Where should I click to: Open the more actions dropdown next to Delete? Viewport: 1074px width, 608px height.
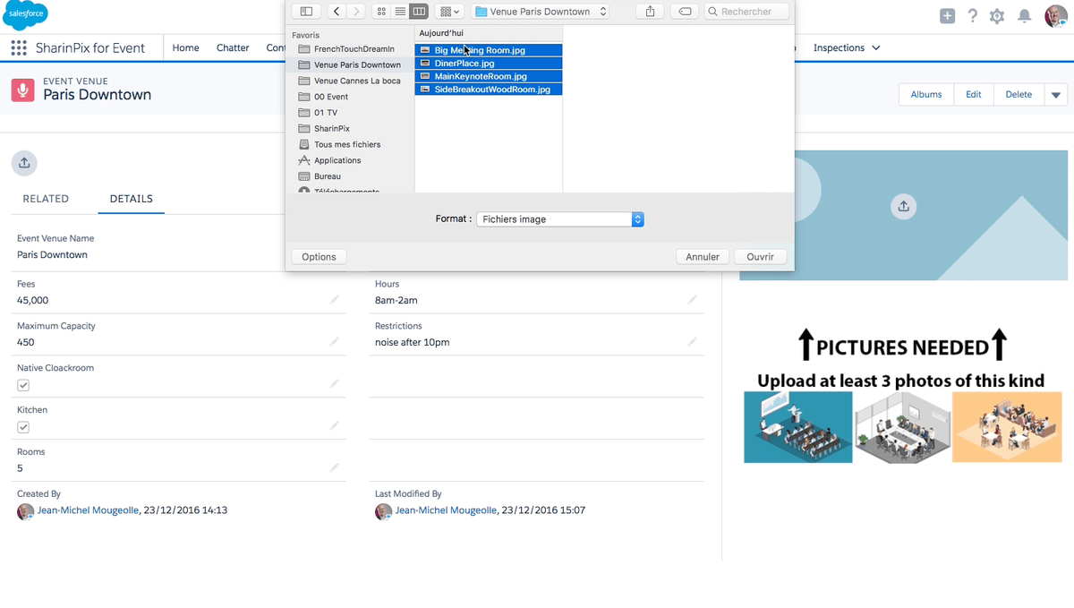[x=1056, y=95]
